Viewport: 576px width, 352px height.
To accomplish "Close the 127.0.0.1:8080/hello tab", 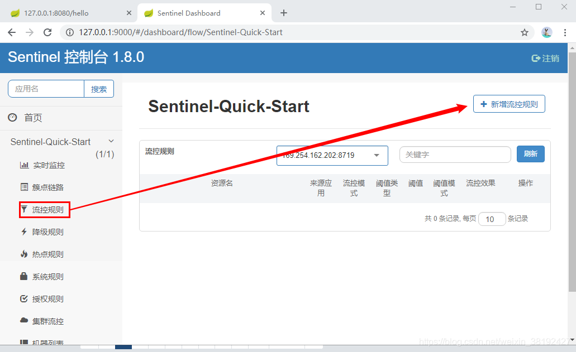I will click(x=129, y=13).
